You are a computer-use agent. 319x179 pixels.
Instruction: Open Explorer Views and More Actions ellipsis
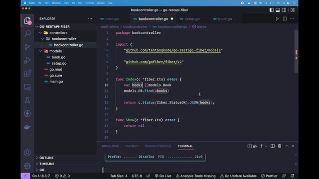coord(90,19)
